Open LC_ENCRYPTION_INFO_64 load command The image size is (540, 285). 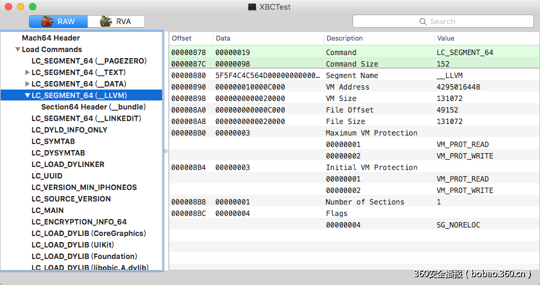[x=79, y=222]
